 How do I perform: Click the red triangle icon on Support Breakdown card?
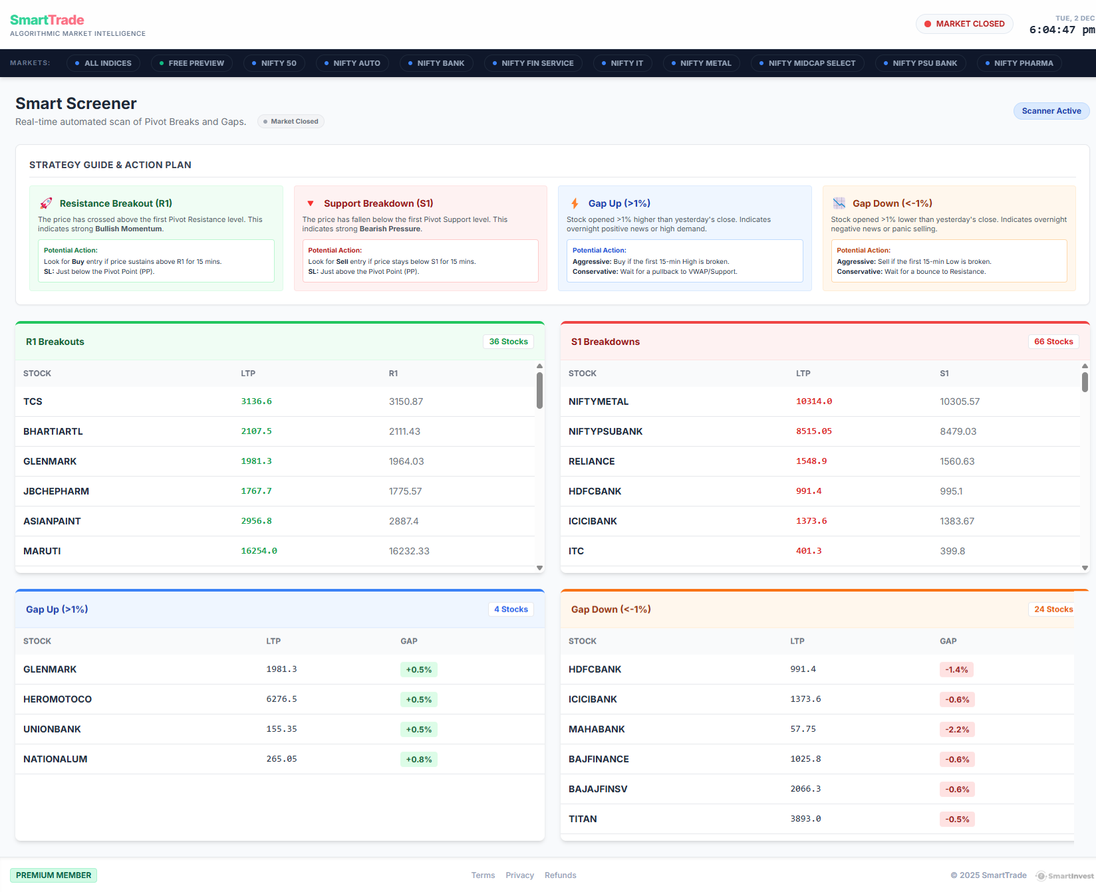(x=310, y=203)
